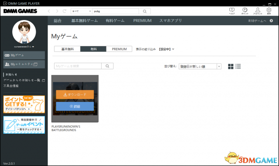Maximize the DMM Game Player window
The width and height of the screenshot is (279, 166).
point(270,4)
